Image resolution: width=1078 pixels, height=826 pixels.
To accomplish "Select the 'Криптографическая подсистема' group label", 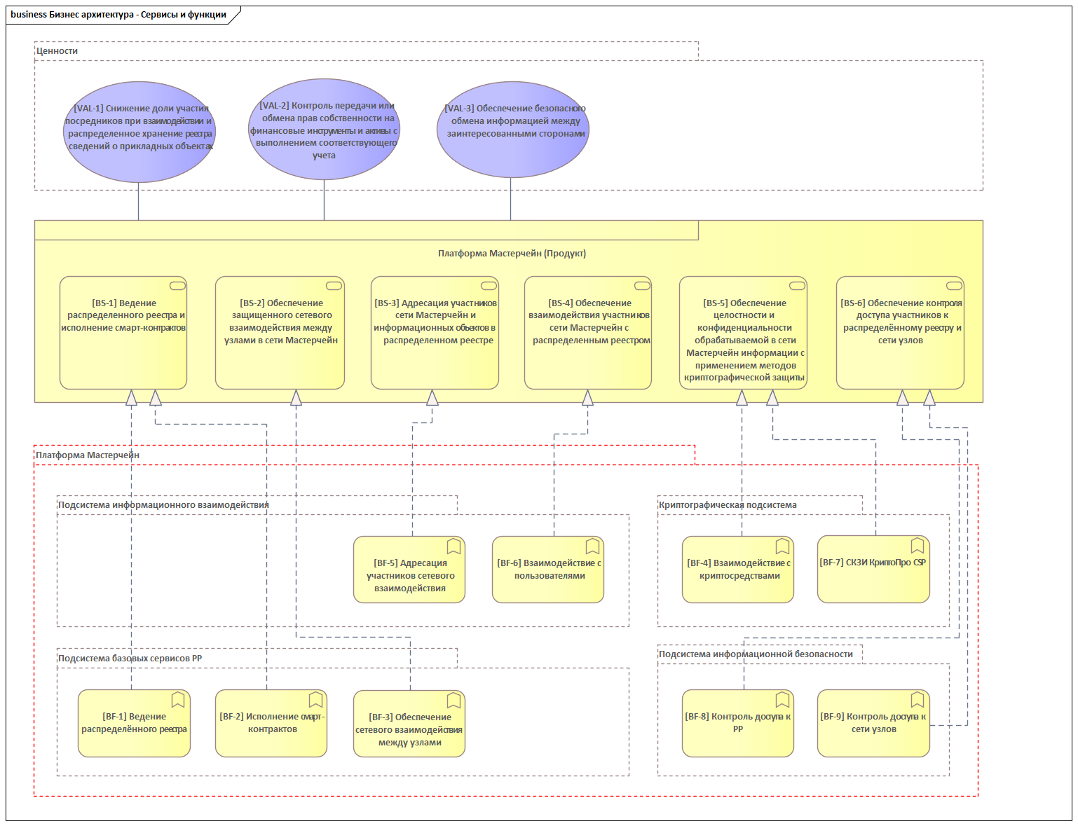I will [x=728, y=505].
